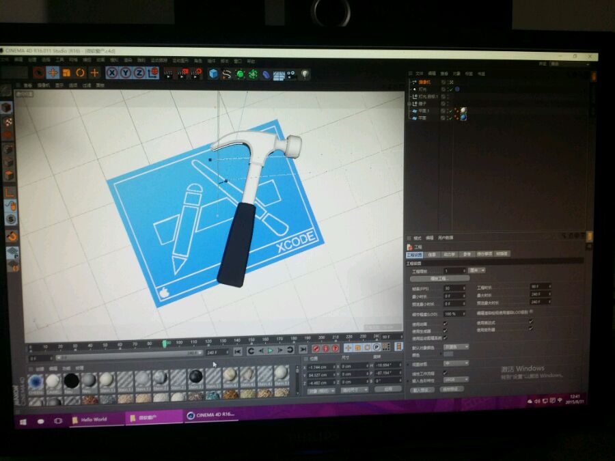Add a camera object
Screen dimensions: 615x461
click(291, 74)
